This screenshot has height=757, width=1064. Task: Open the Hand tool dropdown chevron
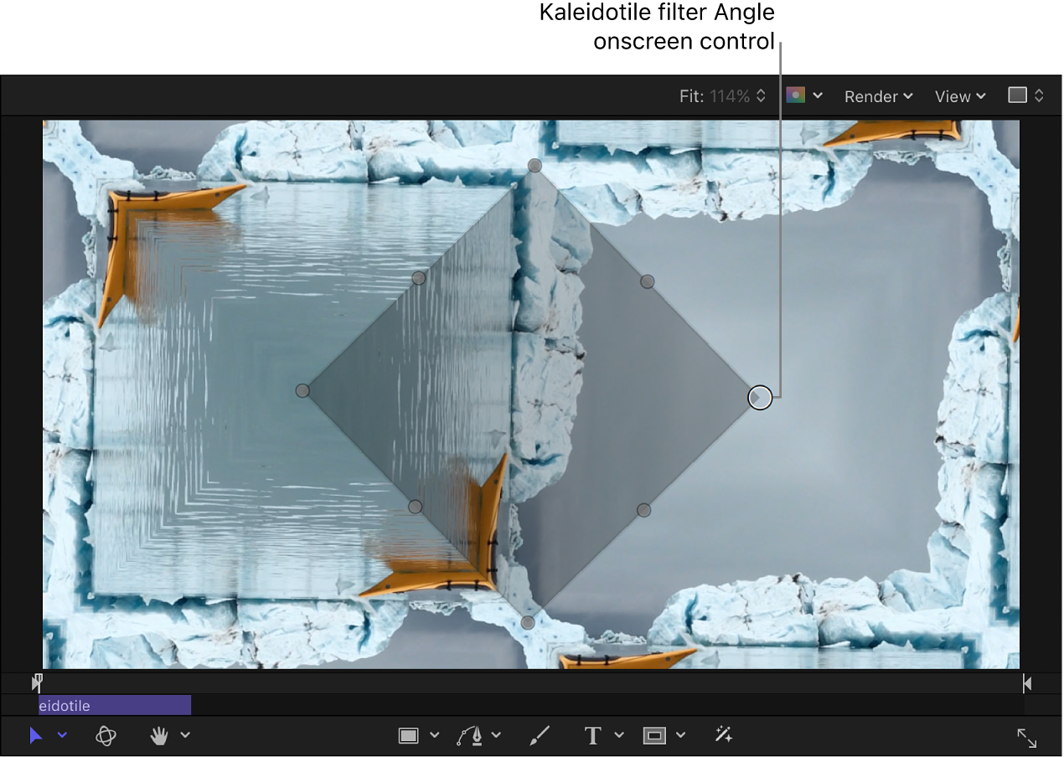click(x=186, y=736)
